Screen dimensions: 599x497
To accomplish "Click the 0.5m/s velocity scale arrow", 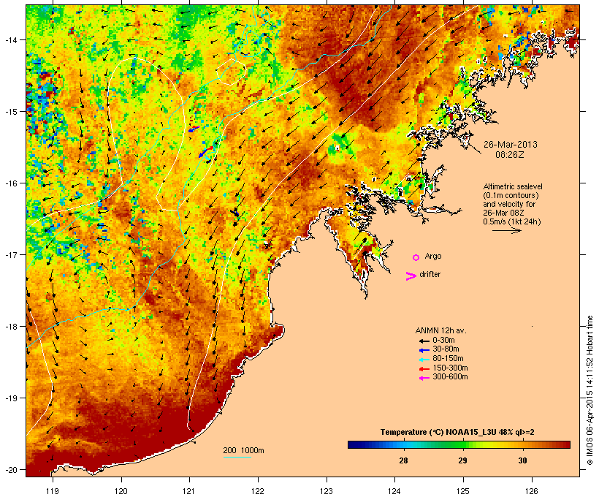I will point(506,230).
